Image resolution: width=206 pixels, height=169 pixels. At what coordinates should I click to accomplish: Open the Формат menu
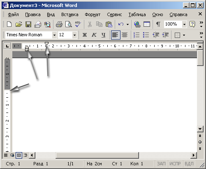tap(93, 14)
